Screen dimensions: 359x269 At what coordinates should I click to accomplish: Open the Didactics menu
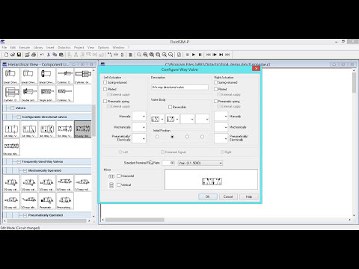tap(64, 47)
